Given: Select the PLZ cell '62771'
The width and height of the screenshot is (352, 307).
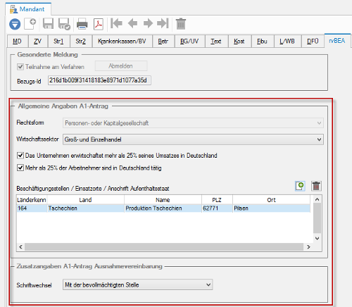Looking at the screenshot, I should tap(217, 208).
